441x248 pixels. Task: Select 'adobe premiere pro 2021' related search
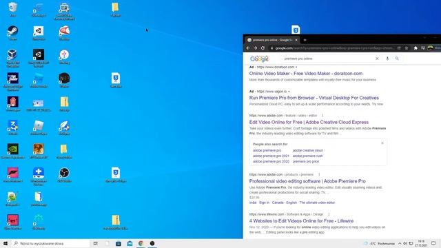click(x=271, y=156)
